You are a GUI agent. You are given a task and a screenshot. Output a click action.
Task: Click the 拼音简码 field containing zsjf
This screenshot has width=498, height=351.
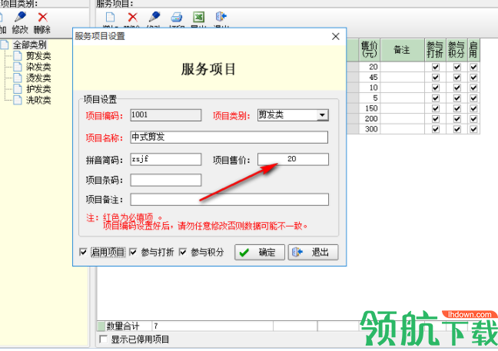pos(166,159)
